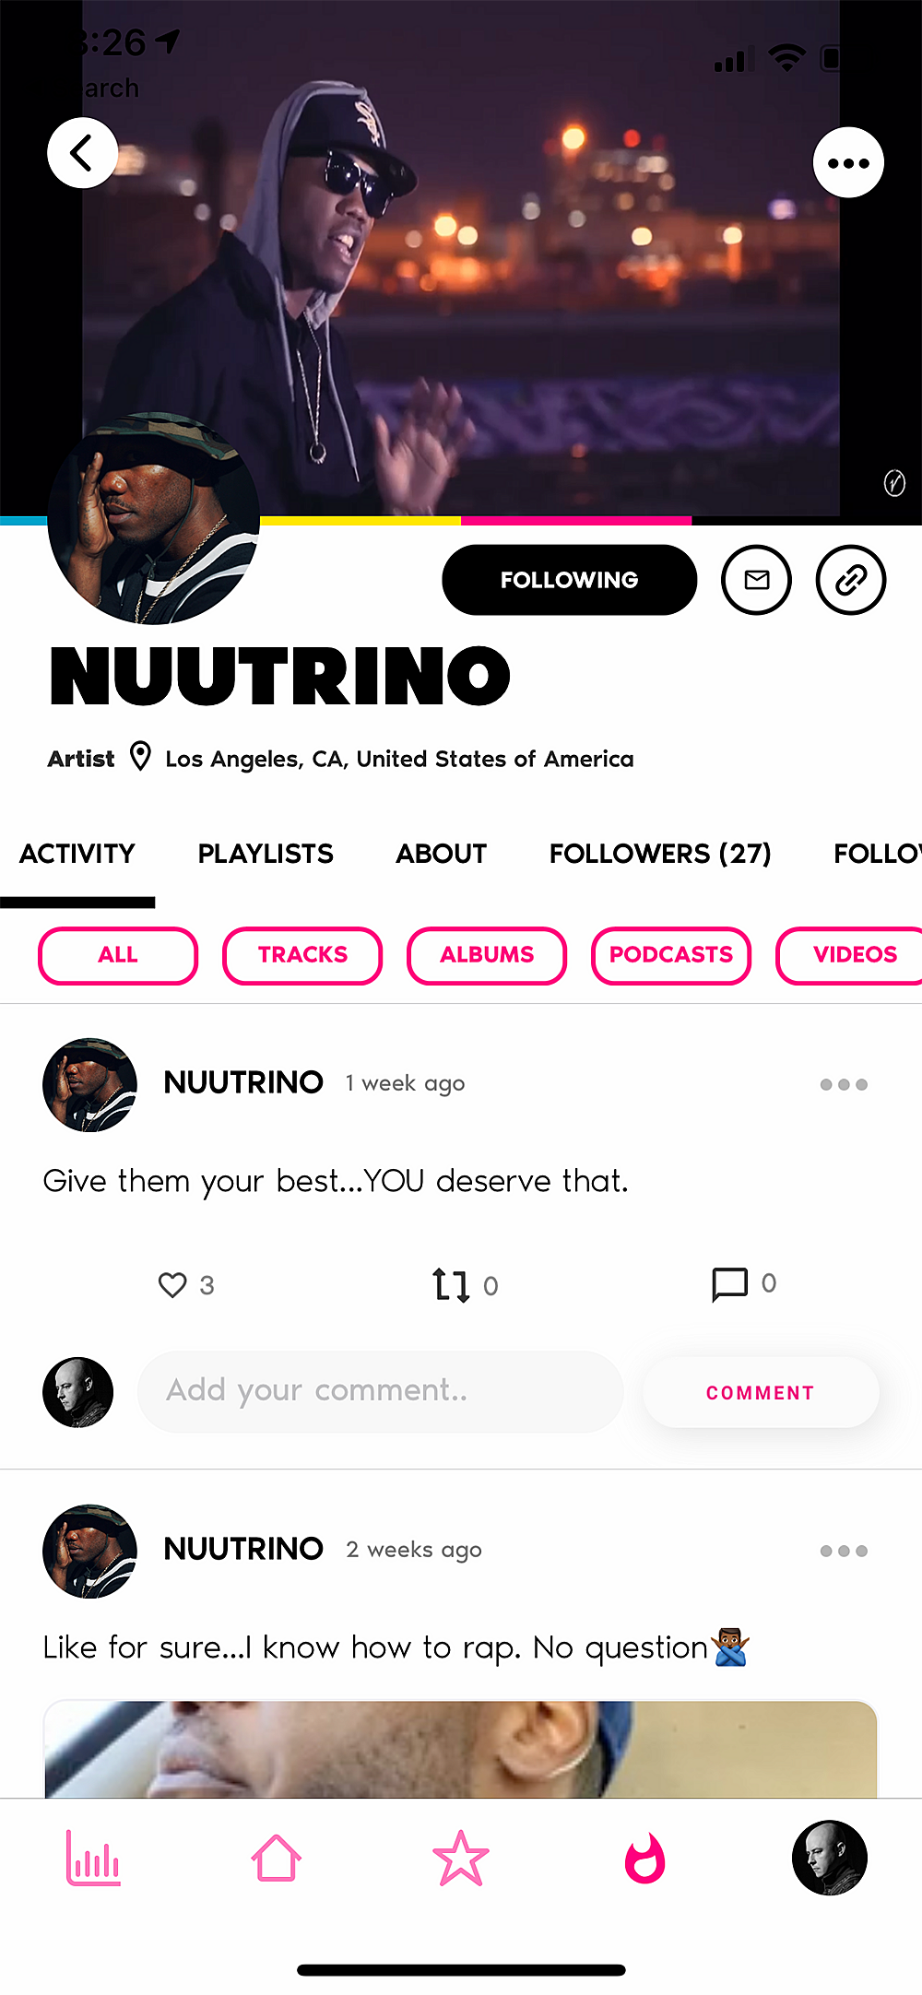The image size is (922, 1995).
Task: Open the charts icon in the bottom navigation
Action: 92,1858
